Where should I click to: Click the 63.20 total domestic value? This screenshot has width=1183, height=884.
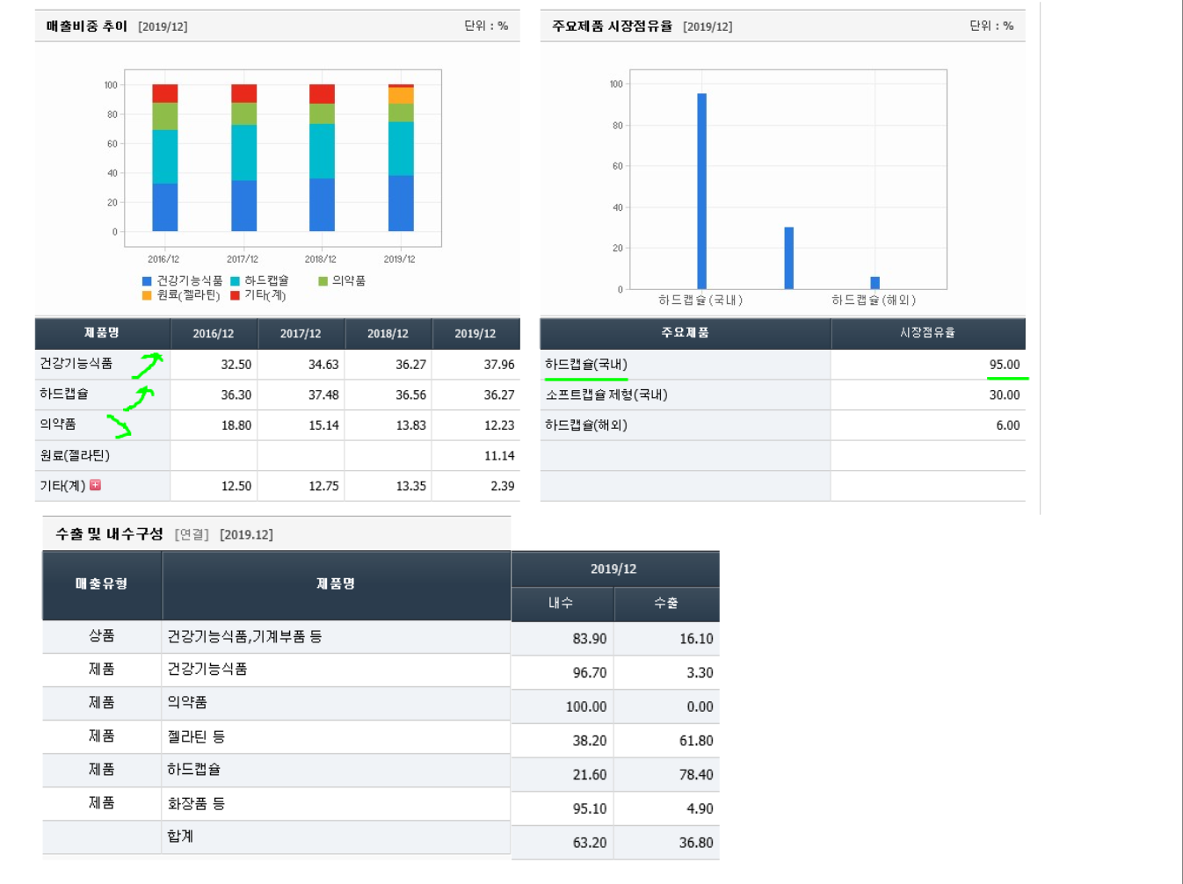(x=590, y=843)
